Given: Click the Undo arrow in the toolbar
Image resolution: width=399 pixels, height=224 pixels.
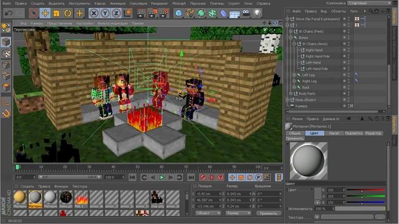Looking at the screenshot, I should (x=9, y=13).
